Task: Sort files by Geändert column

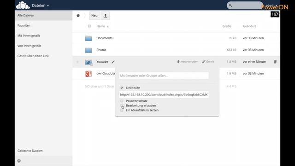Action: [249, 26]
